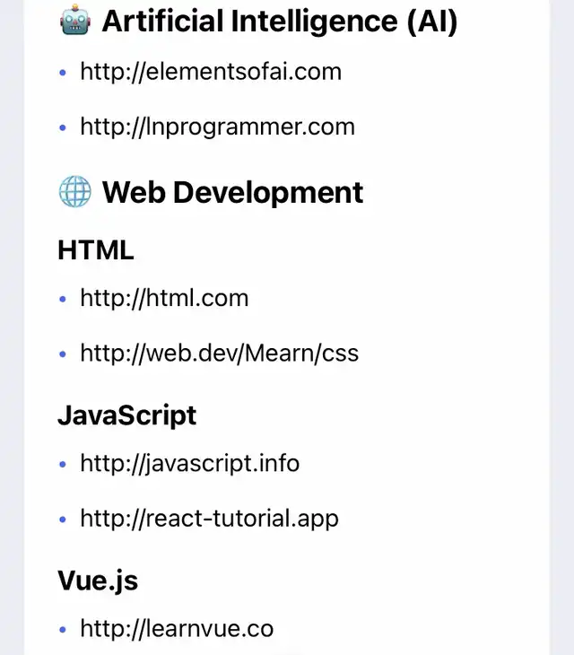Image resolution: width=574 pixels, height=655 pixels.
Task: Open the react-tutorial.app link
Action: click(x=209, y=519)
